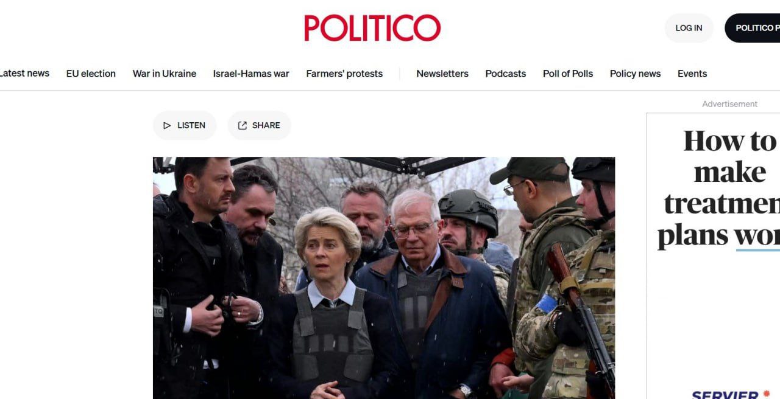Open the EU election section
Screen dimensions: 780x399
coord(91,74)
